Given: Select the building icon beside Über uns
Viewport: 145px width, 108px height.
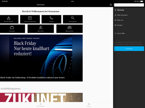Looking at the screenshot, I should 115,20.
